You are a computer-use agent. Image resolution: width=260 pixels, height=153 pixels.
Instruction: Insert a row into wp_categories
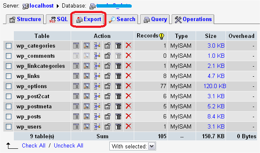tap(97, 46)
